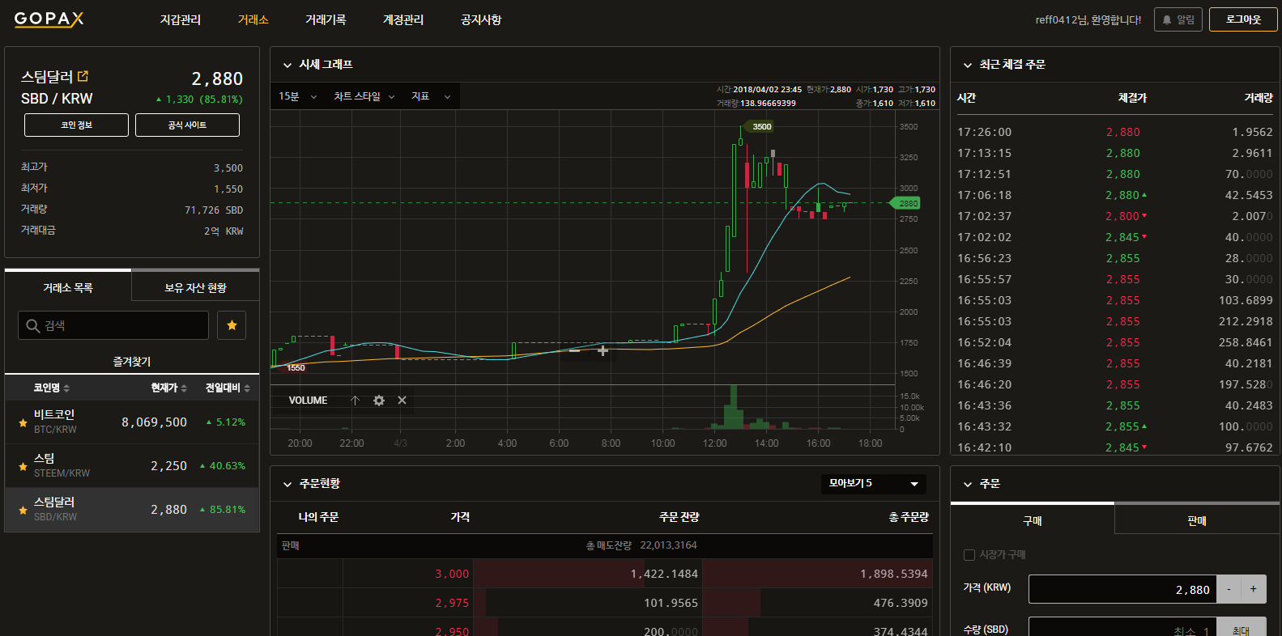Image resolution: width=1282 pixels, height=636 pixels.
Task: Select the 구매 order tab
Action: pos(1033,520)
